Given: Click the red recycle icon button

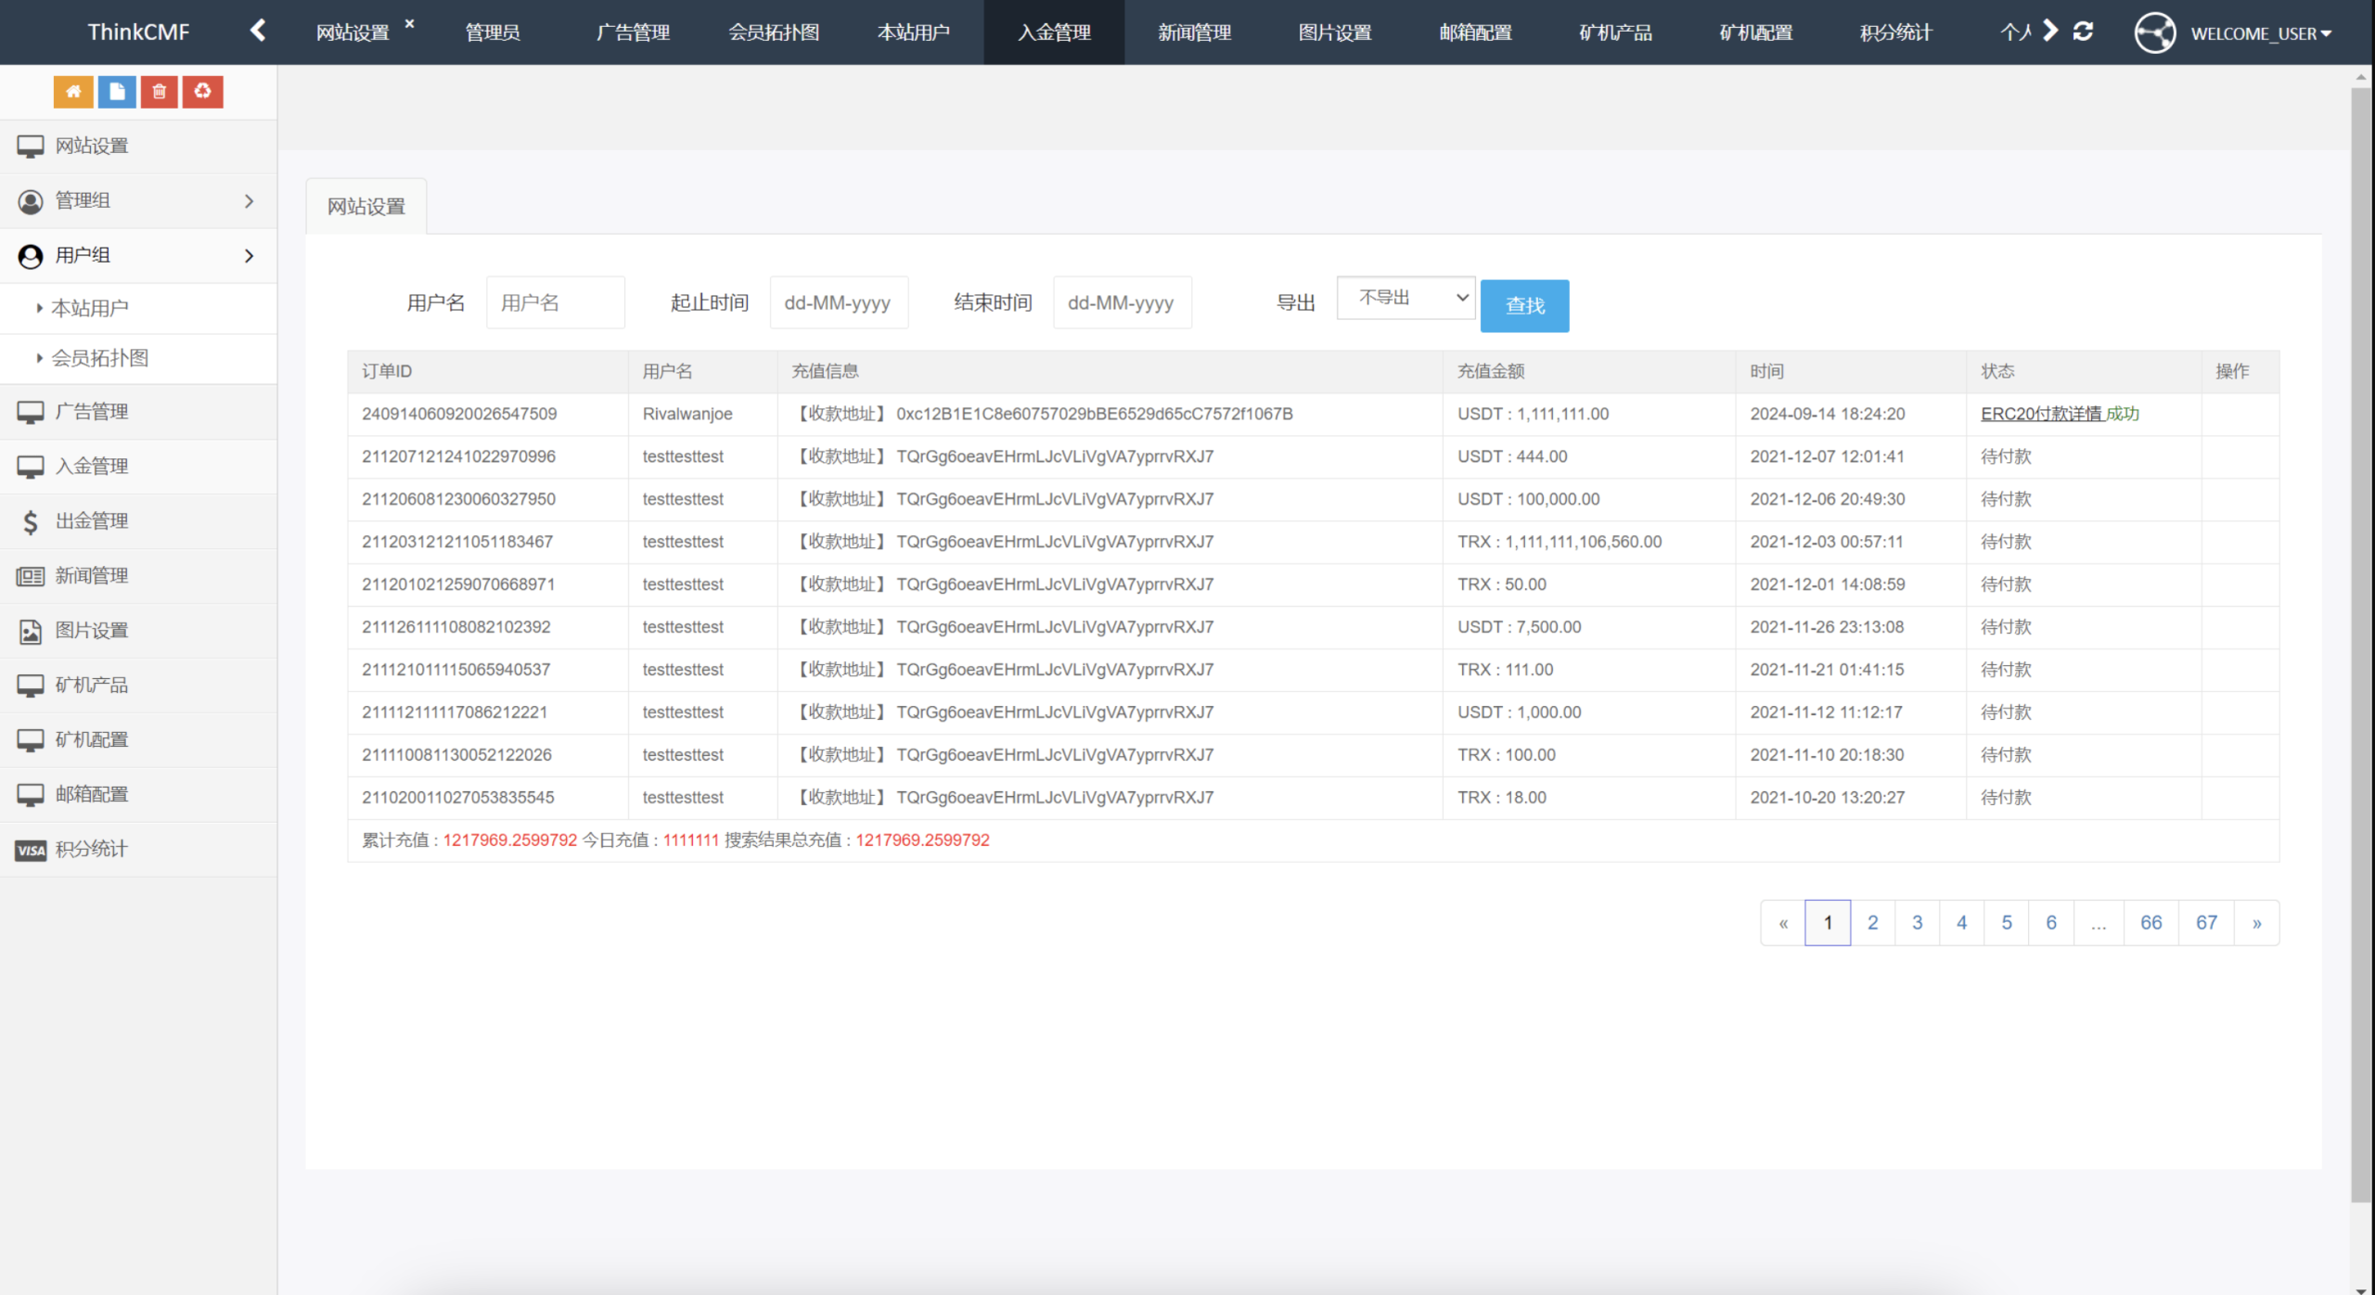Looking at the screenshot, I should click(x=202, y=92).
